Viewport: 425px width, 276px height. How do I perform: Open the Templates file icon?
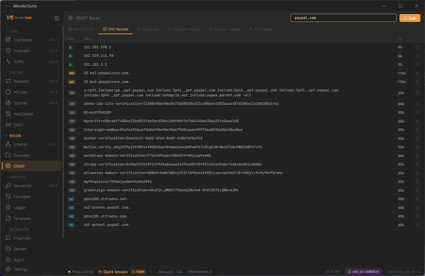pos(8,218)
